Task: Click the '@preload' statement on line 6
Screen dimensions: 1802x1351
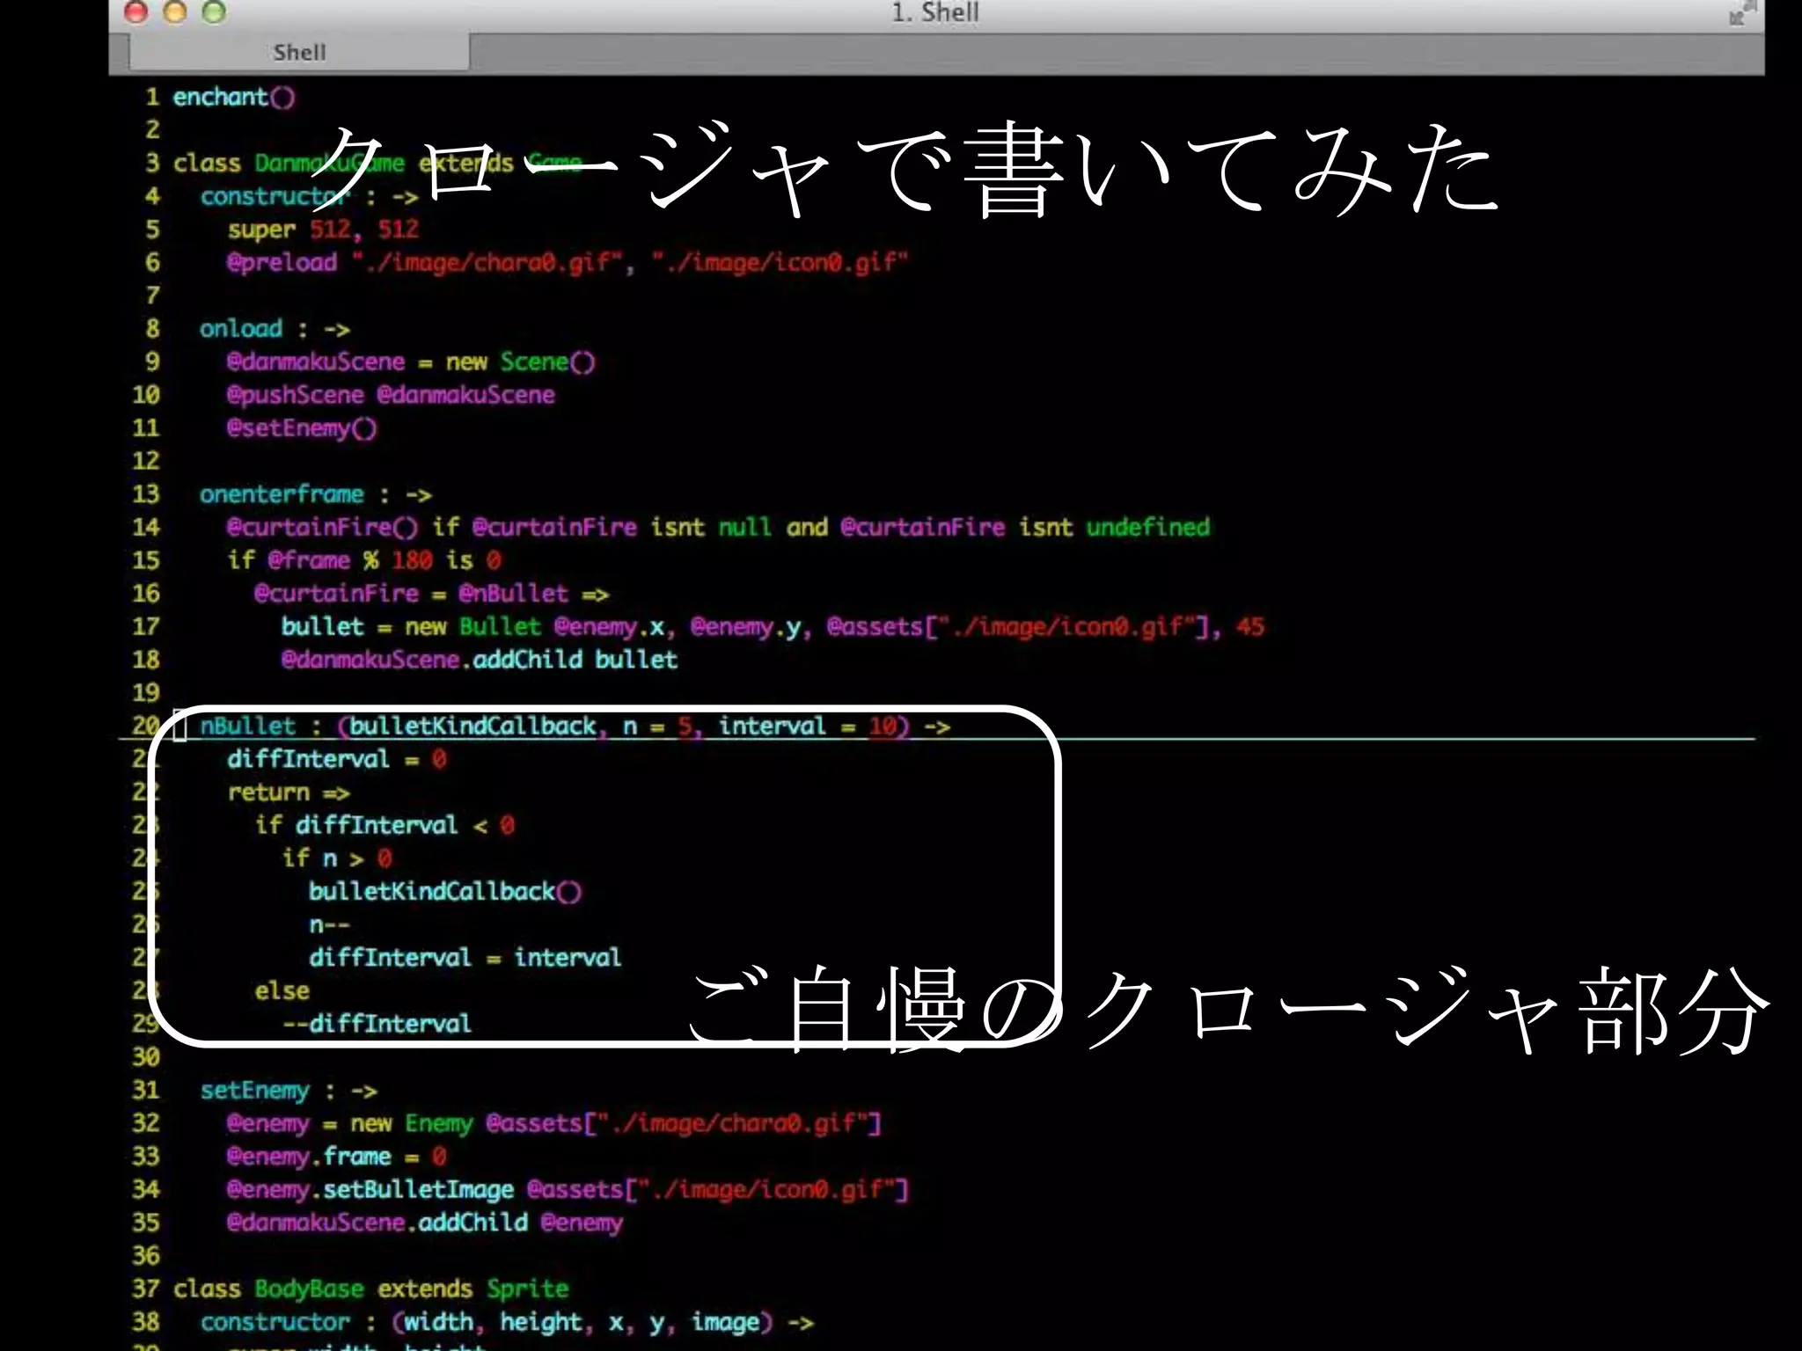Action: tap(282, 262)
